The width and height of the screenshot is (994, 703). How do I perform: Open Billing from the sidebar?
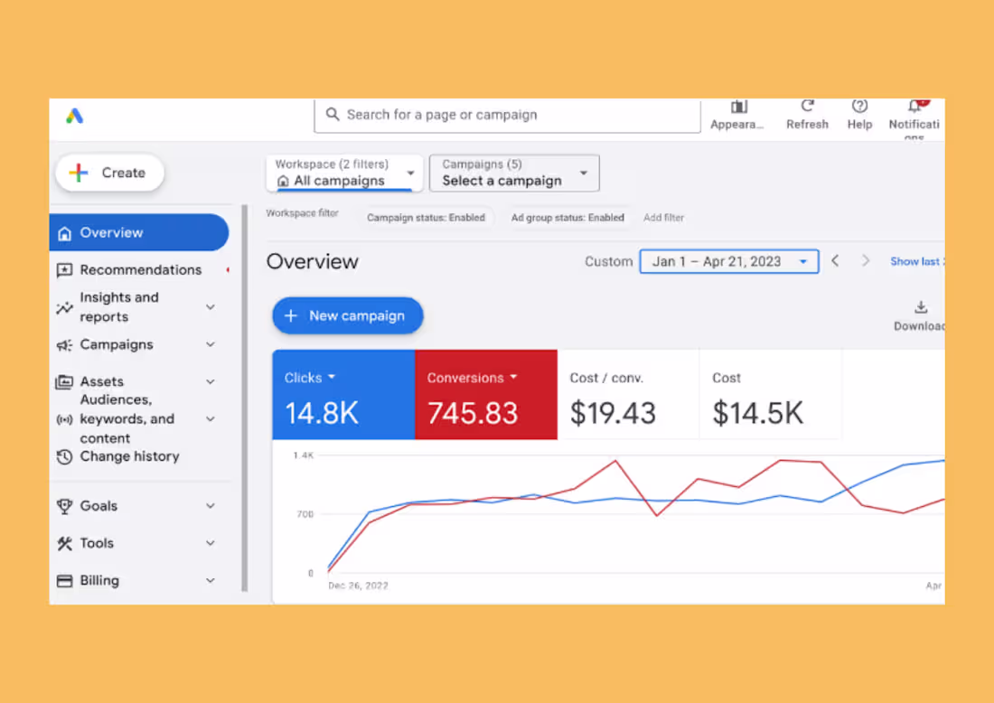point(99,580)
